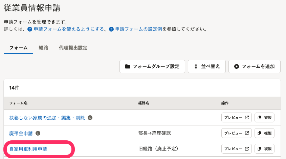
Task: Click help icon before 申請フォームの設定例
Action: coord(111,29)
